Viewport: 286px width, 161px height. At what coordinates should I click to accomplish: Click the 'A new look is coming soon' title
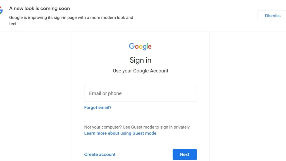click(40, 8)
